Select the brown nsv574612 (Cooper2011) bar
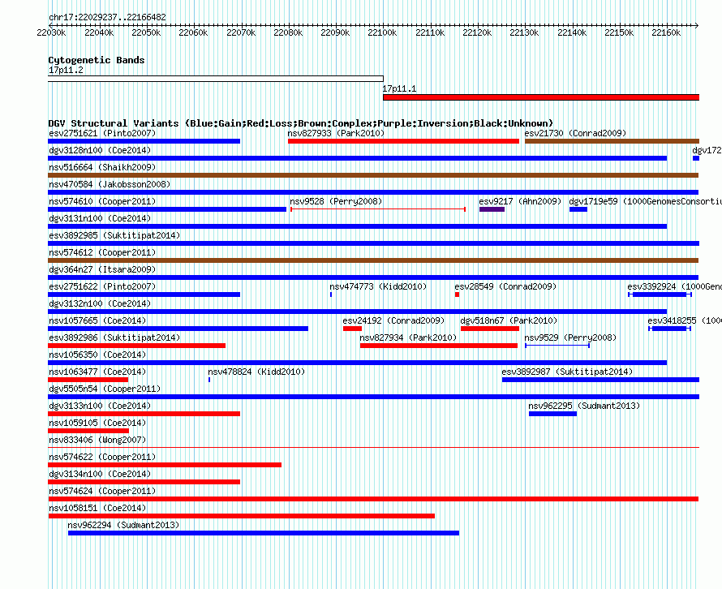This screenshot has height=589, width=722. (373, 260)
